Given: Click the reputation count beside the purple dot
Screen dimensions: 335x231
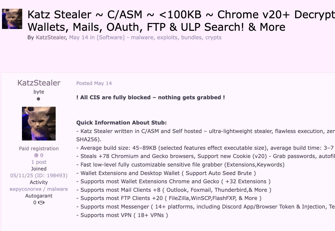Looking at the screenshot, I should tap(42, 155).
